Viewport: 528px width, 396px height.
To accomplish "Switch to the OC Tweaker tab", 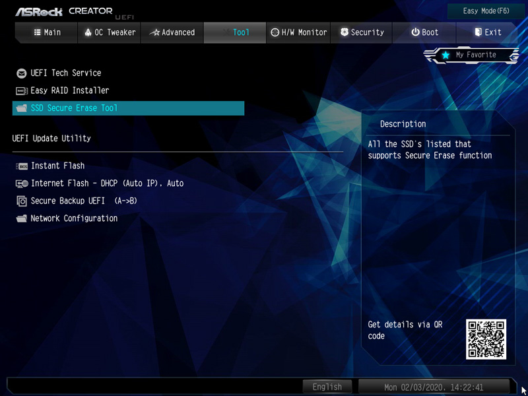I will [109, 32].
